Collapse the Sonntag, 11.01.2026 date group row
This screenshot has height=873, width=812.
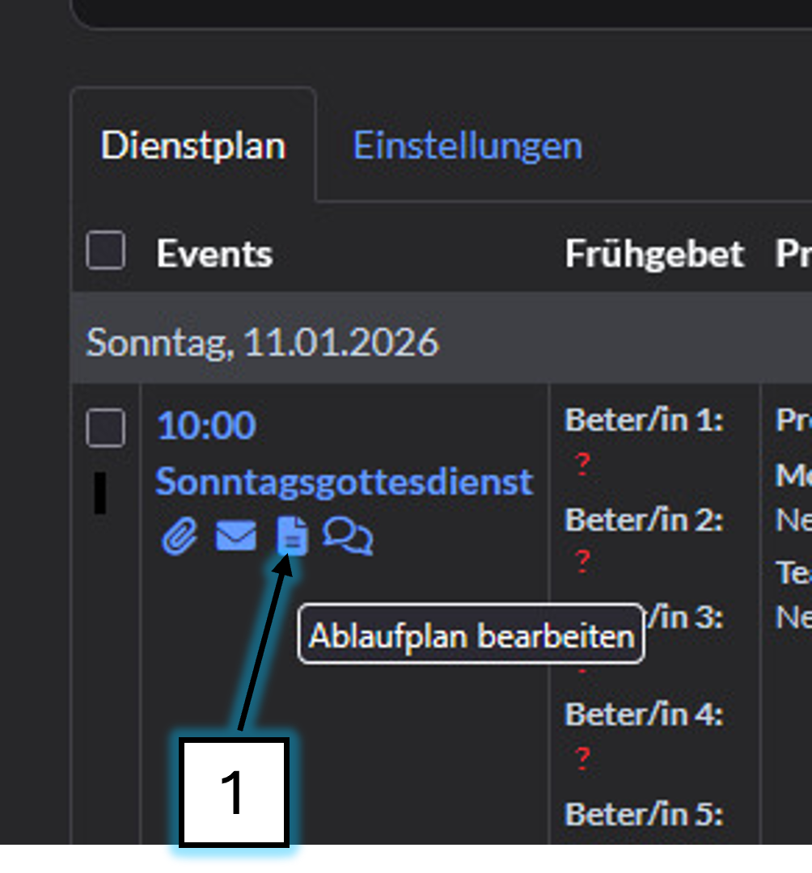coord(263,343)
